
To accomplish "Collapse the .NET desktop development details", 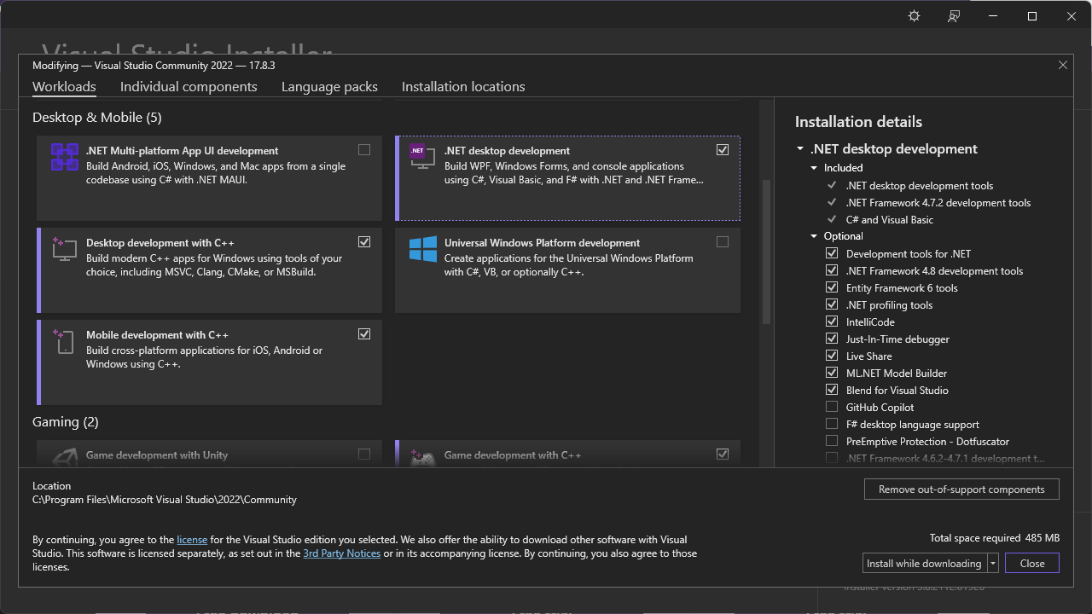I will coord(799,148).
